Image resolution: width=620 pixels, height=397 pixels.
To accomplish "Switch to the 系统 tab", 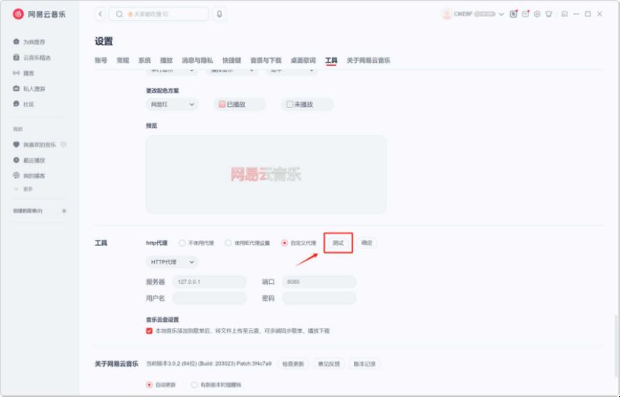I will 145,60.
